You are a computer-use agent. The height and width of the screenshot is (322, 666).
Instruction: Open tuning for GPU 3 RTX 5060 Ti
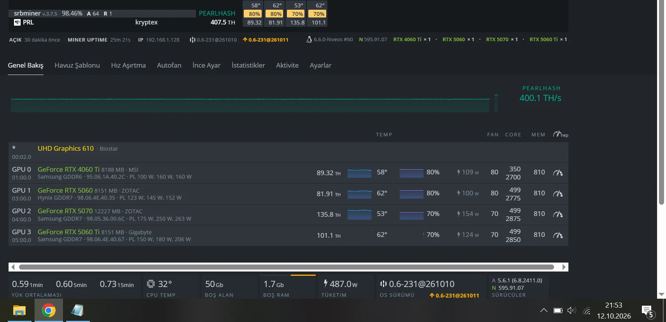558,235
